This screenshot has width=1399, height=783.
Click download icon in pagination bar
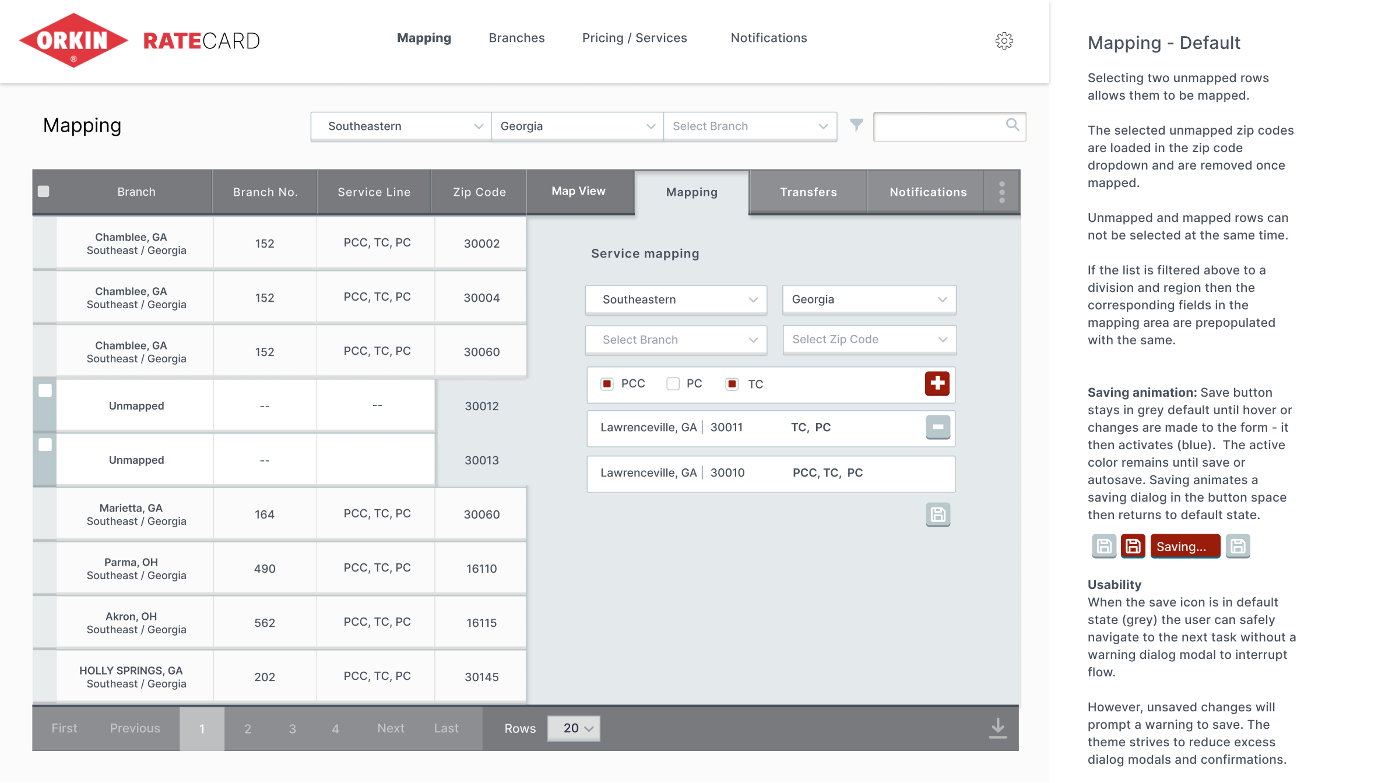[997, 728]
